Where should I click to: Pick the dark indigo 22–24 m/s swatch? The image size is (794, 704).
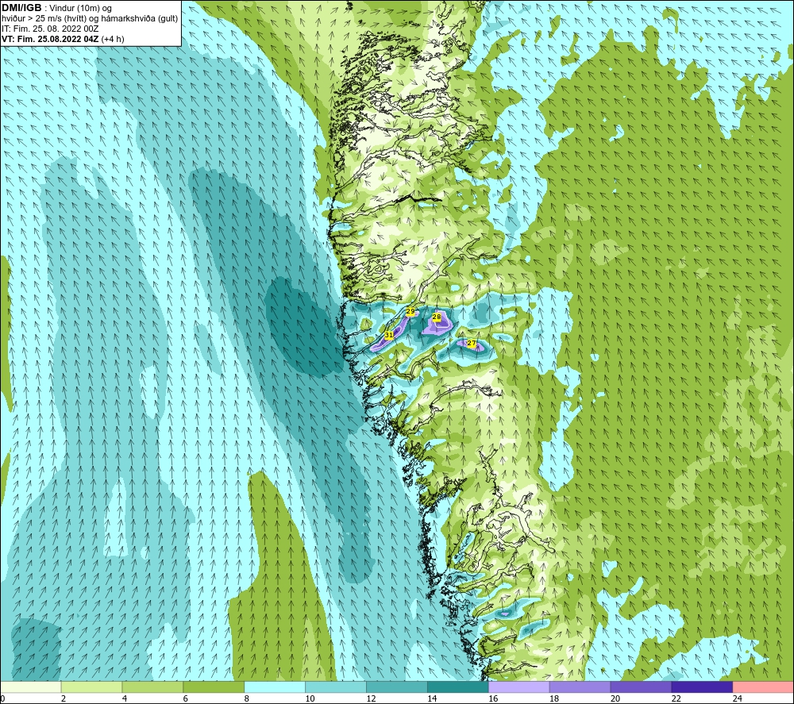(702, 687)
